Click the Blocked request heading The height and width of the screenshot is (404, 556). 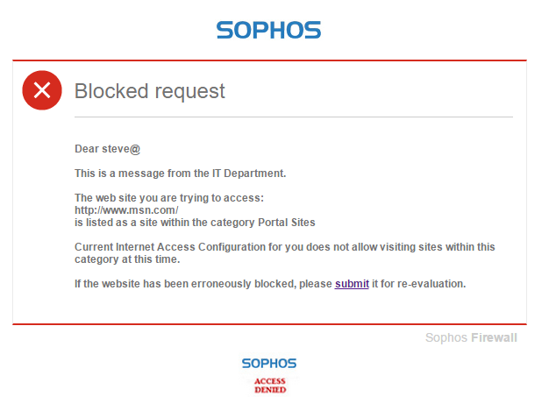click(150, 90)
